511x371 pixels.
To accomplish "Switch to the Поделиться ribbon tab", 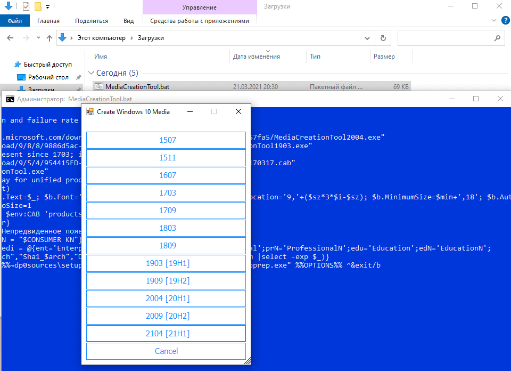I will click(92, 21).
